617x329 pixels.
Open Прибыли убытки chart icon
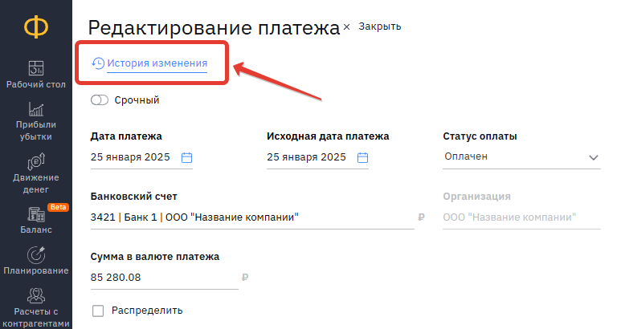click(x=36, y=109)
